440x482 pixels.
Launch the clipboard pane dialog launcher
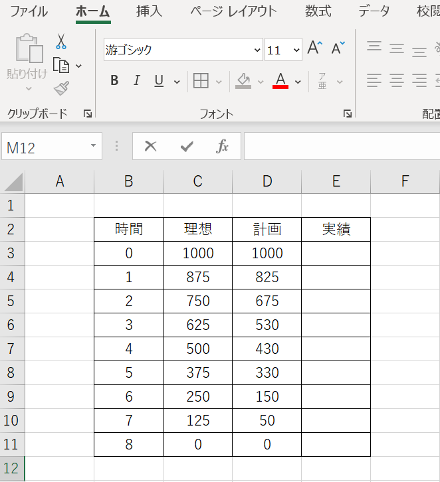(88, 114)
